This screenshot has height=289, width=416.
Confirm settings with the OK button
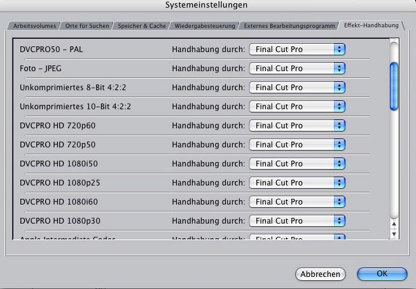[x=382, y=274]
